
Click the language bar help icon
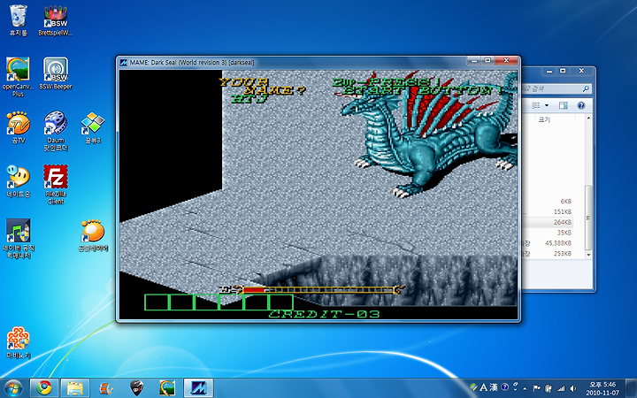(504, 387)
